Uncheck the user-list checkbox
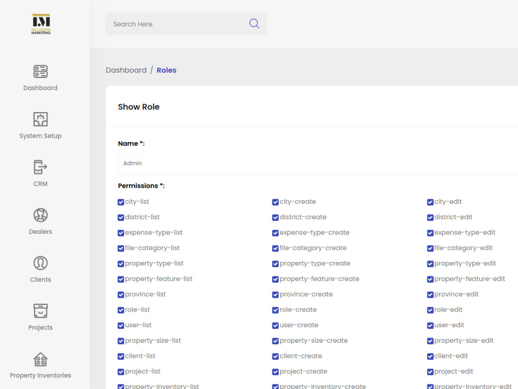518x389 pixels. 121,326
